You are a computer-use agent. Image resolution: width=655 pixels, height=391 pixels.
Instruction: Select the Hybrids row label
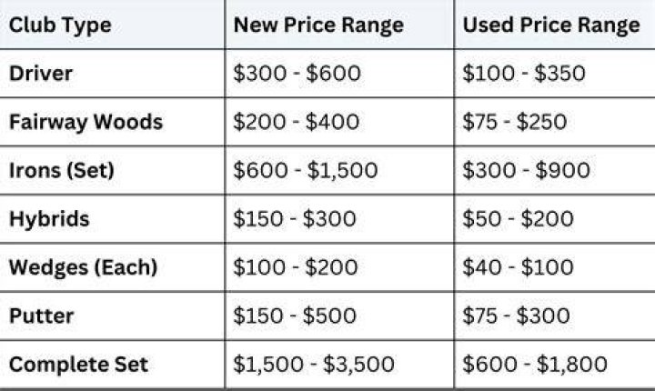[x=49, y=219]
